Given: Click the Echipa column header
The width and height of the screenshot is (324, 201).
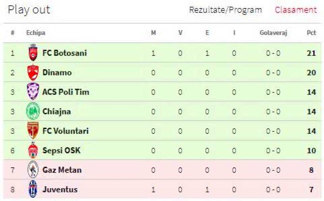Looking at the screenshot, I should [36, 33].
